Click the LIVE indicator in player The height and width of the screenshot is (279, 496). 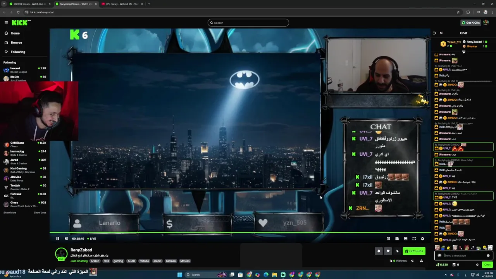[x=91, y=239]
